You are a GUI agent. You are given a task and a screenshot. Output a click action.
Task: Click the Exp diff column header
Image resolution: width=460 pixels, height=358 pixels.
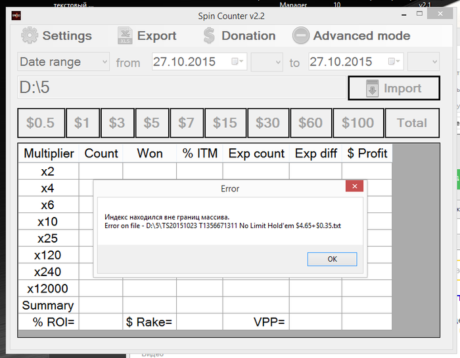pos(315,153)
